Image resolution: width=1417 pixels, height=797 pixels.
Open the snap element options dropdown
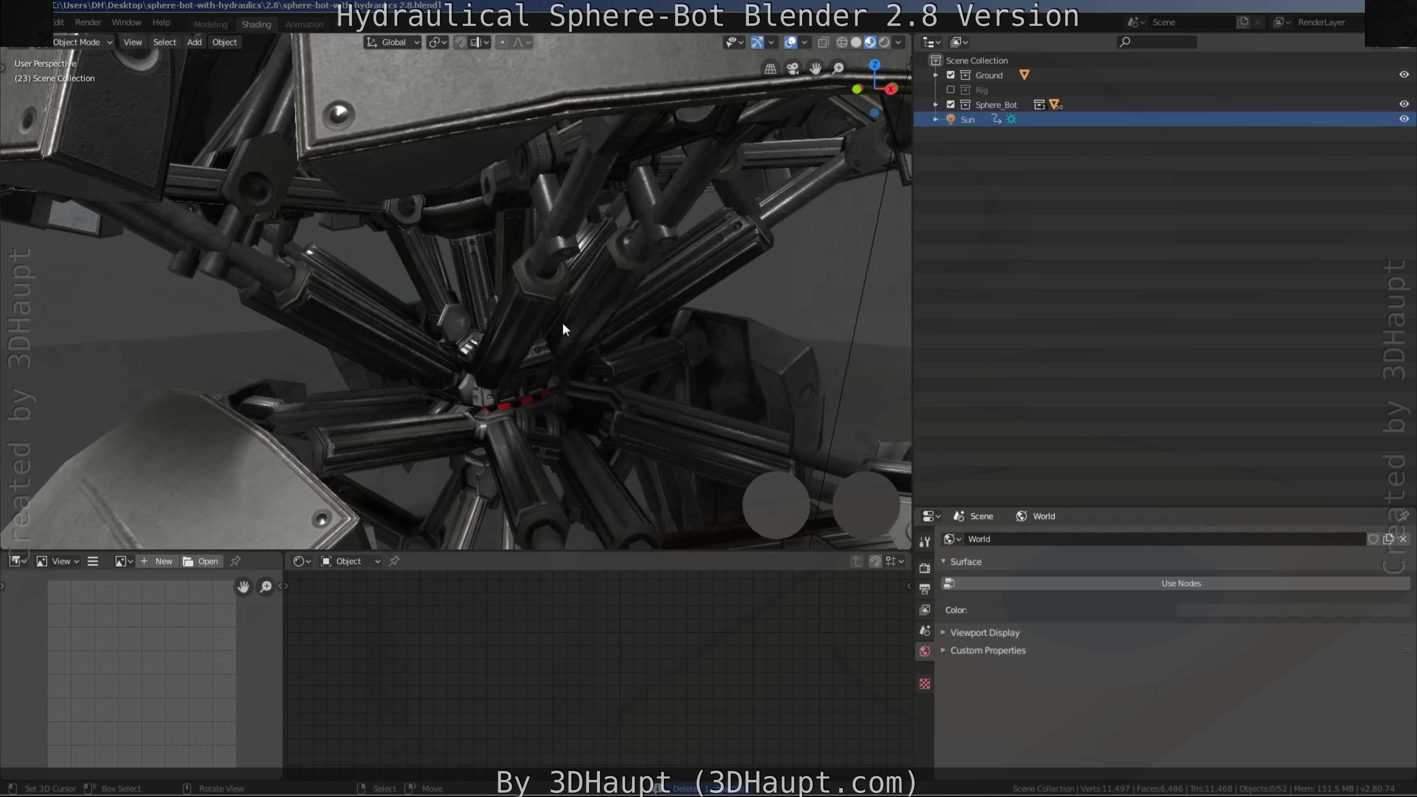pos(480,42)
